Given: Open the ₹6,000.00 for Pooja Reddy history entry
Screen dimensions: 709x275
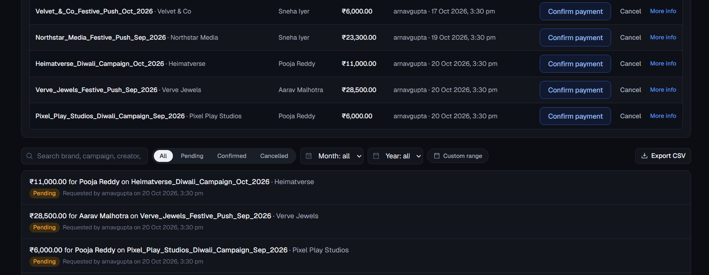Looking at the screenshot, I should [x=356, y=256].
